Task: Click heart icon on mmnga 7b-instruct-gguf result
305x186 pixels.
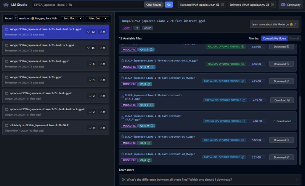Action: [89, 48]
